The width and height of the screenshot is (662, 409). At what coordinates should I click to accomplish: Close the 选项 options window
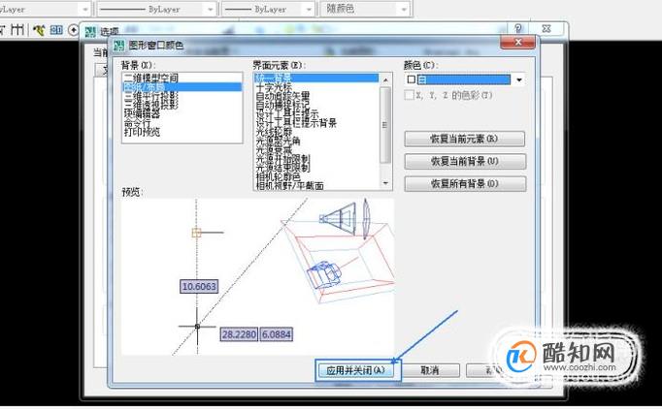546,29
